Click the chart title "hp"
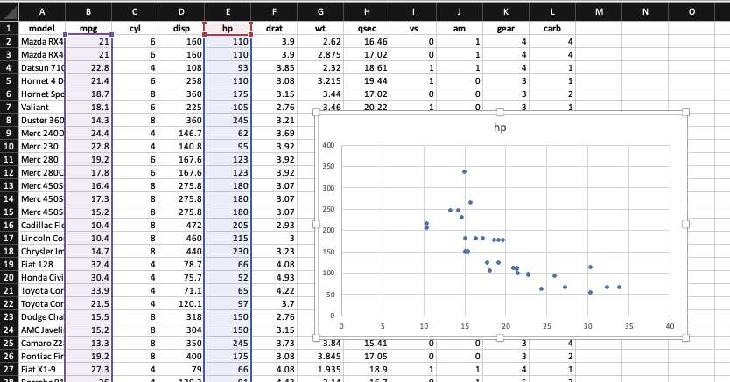This screenshot has height=382, width=730. click(x=500, y=128)
